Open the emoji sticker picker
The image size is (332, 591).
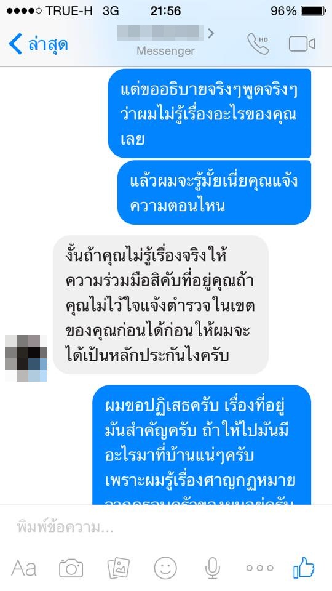point(165,568)
